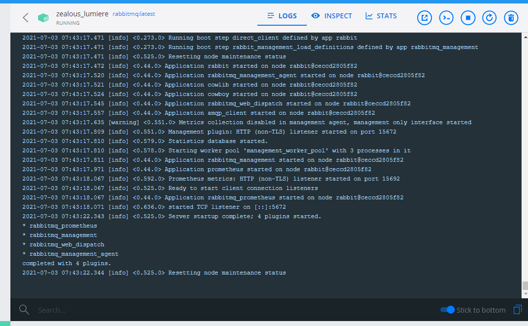Click the RUNNING status label
The image size is (528, 326).
(69, 22)
